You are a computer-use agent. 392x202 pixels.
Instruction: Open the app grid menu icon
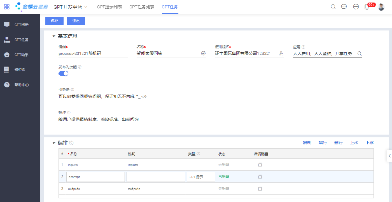7,7
